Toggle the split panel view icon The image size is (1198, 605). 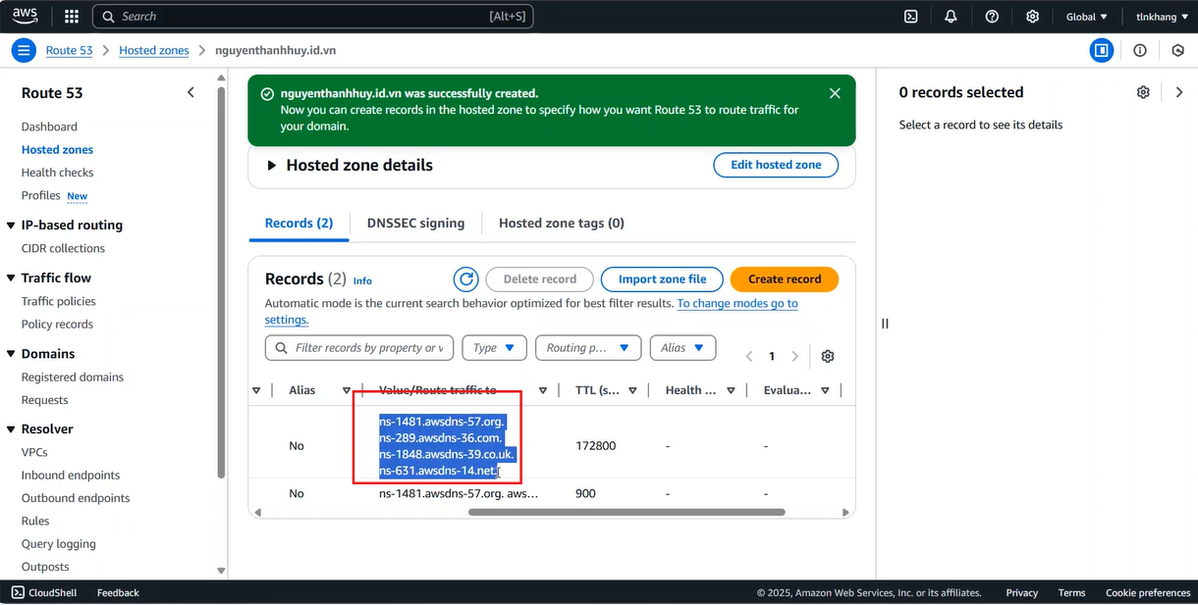(1102, 50)
